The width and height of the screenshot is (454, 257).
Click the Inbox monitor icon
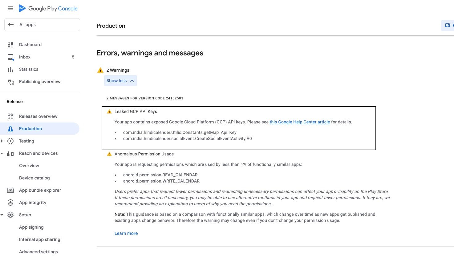(x=10, y=57)
